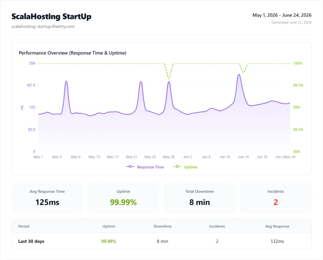Viewport: 323px width, 260px height.
Task: Click the Jun 14 x-axis label
Action: click(x=243, y=157)
